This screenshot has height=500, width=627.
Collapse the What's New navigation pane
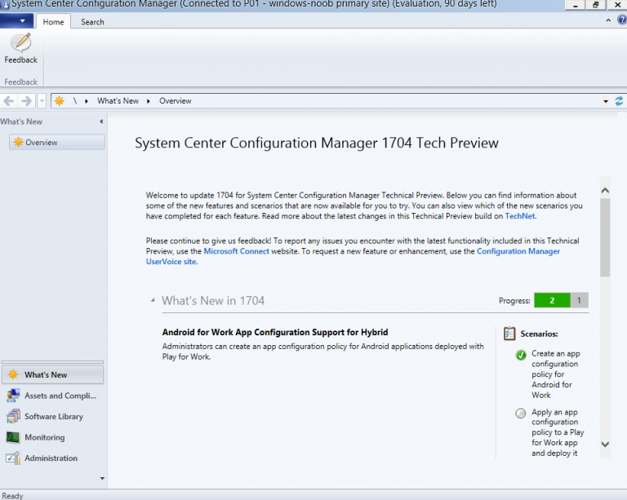click(101, 122)
